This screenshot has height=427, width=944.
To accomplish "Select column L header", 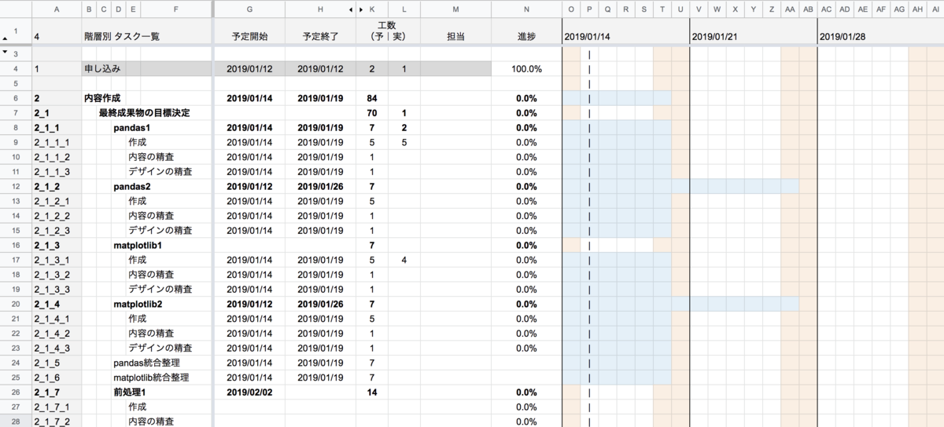I will [404, 9].
